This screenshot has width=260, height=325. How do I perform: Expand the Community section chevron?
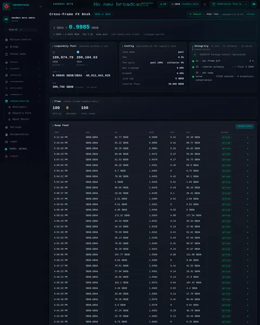pos(40,95)
